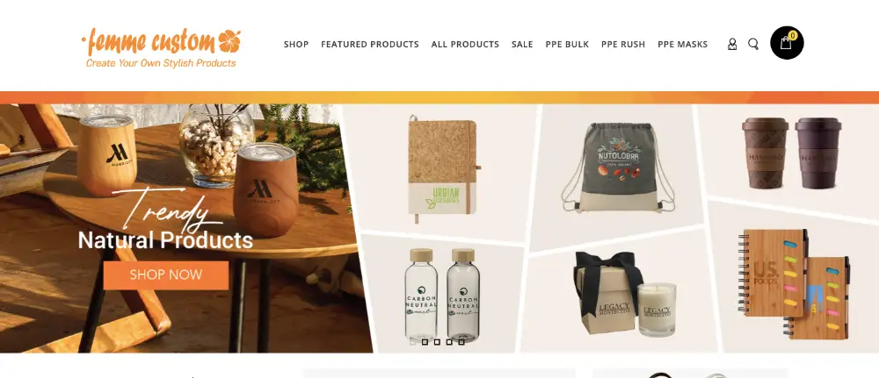This screenshot has height=378, width=879.
Task: Go to PPE MASKS link
Action: click(682, 44)
